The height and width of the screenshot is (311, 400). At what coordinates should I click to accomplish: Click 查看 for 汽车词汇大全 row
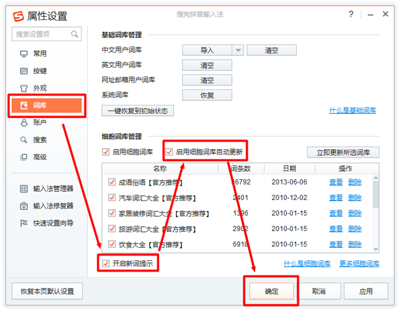pyautogui.click(x=336, y=198)
